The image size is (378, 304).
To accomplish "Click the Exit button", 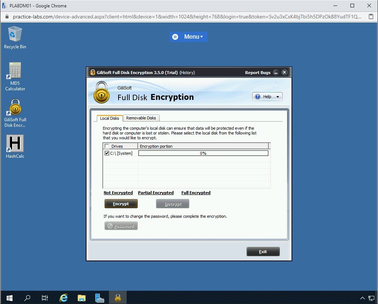I will tap(263, 252).
